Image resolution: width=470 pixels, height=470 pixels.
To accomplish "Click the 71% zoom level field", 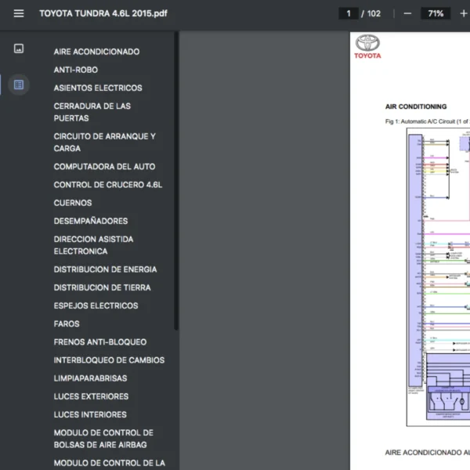I will point(436,13).
